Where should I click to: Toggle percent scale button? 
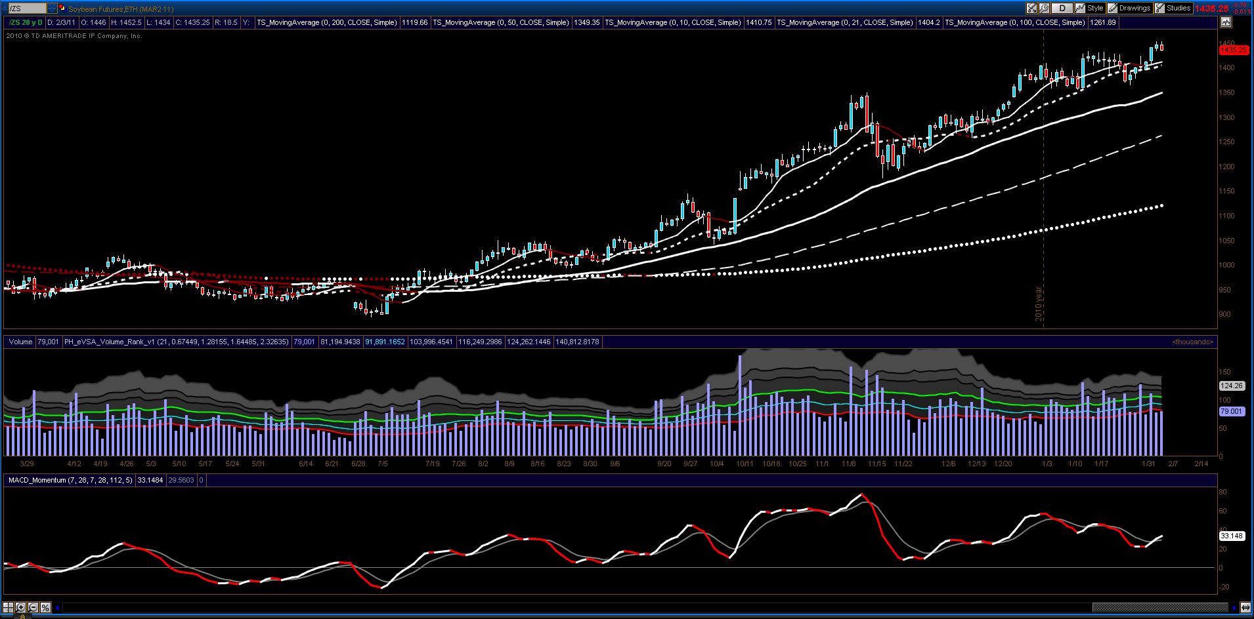pyautogui.click(x=46, y=607)
